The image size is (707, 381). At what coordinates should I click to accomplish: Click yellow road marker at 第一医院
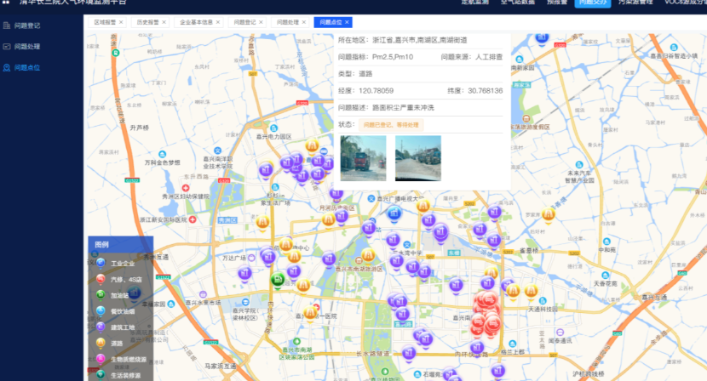[310, 313]
